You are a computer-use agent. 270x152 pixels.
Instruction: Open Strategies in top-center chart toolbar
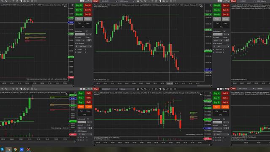tap(167, 1)
